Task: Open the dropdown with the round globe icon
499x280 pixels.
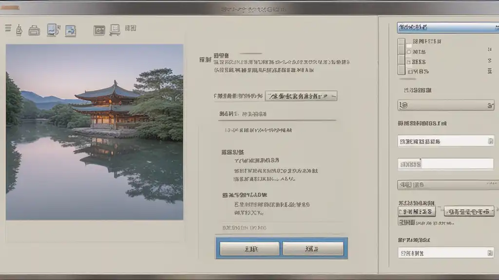Action: pos(446,105)
